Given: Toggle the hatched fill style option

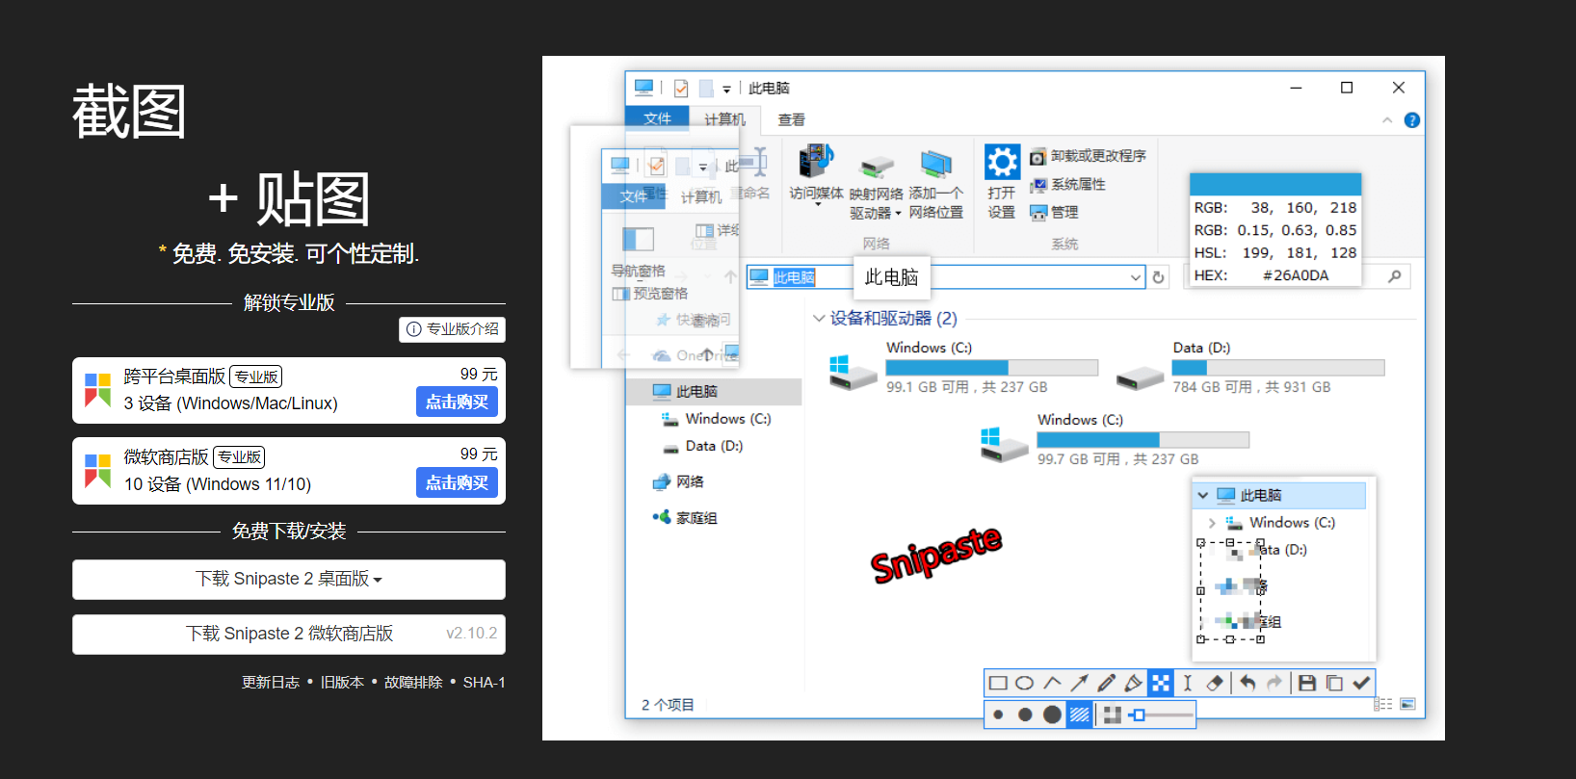Looking at the screenshot, I should click(1080, 714).
